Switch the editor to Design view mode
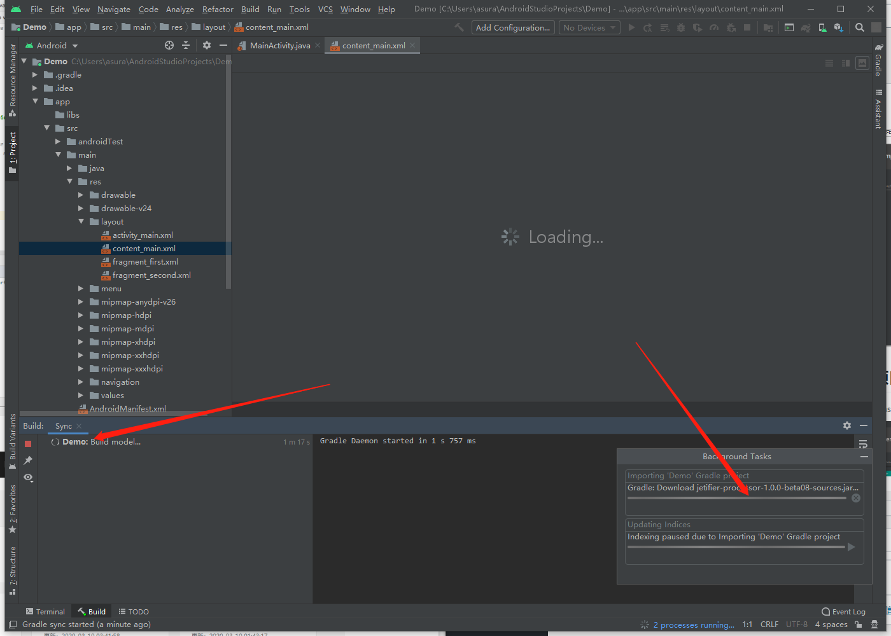This screenshot has width=891, height=636. click(862, 63)
